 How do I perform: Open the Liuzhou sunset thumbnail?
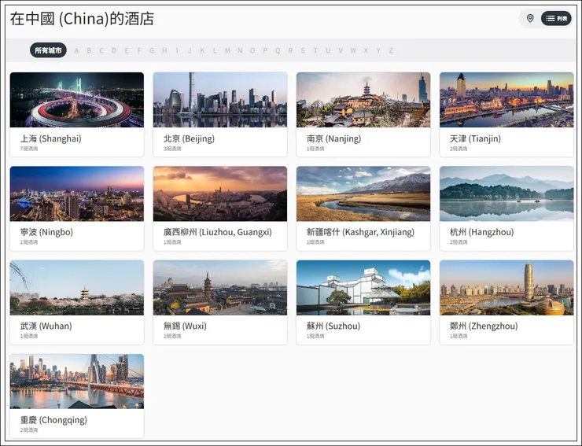(x=220, y=194)
